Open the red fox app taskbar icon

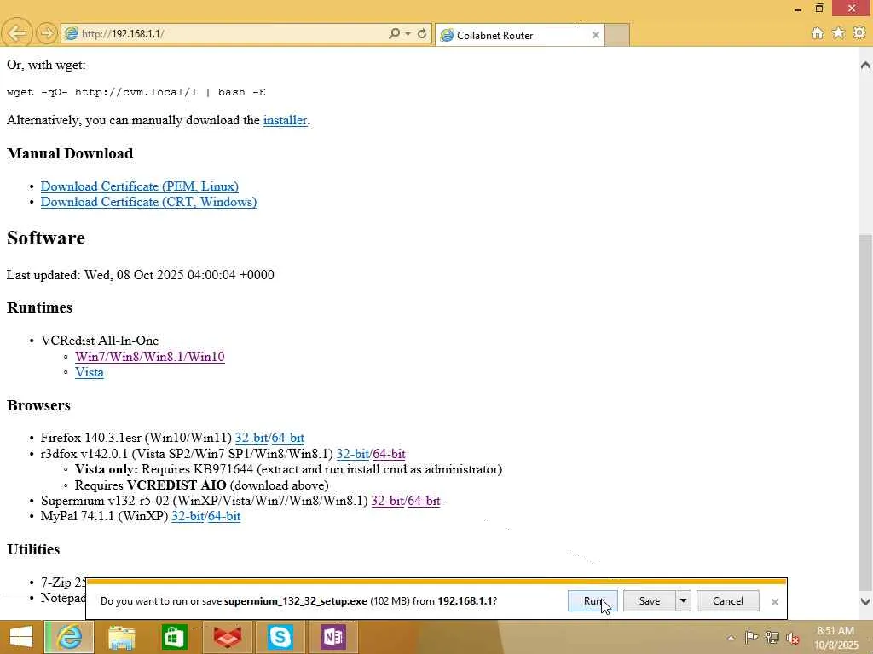click(x=227, y=637)
